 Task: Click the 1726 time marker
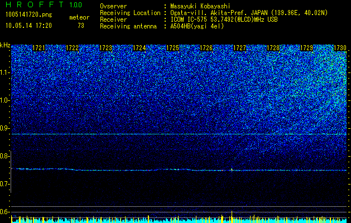[x=206, y=48]
